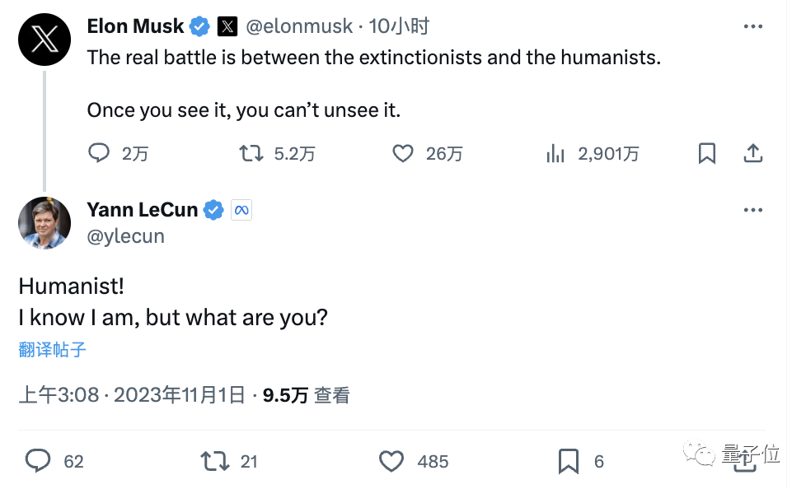Open the 9.5万 查看 view count
The height and width of the screenshot is (489, 806).
307,395
